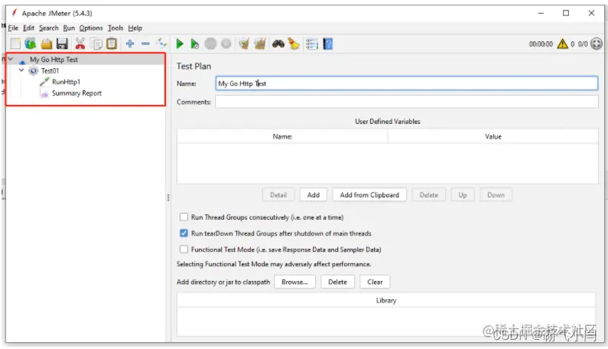Viewport: 608px width, 349px height.
Task: Click the Library column header
Action: [x=386, y=301]
